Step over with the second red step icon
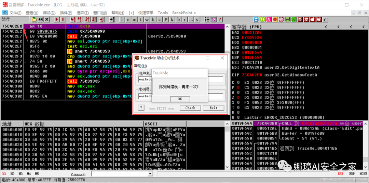 click(79, 19)
